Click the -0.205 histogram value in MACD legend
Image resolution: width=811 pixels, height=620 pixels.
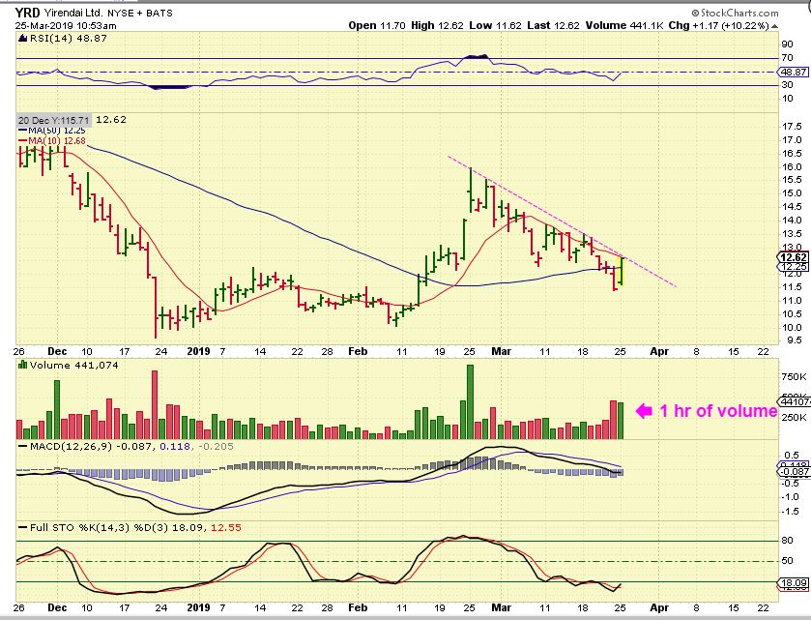point(215,446)
